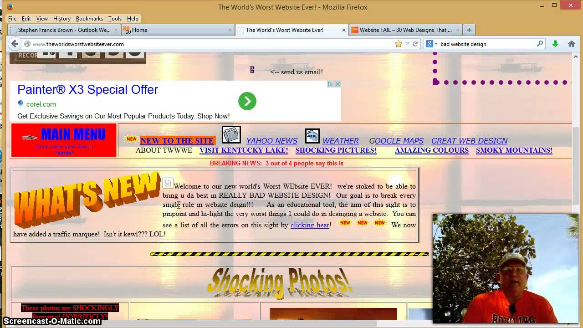The image size is (583, 328).
Task: Open the YAHOO NEWS link
Action: click(x=272, y=141)
